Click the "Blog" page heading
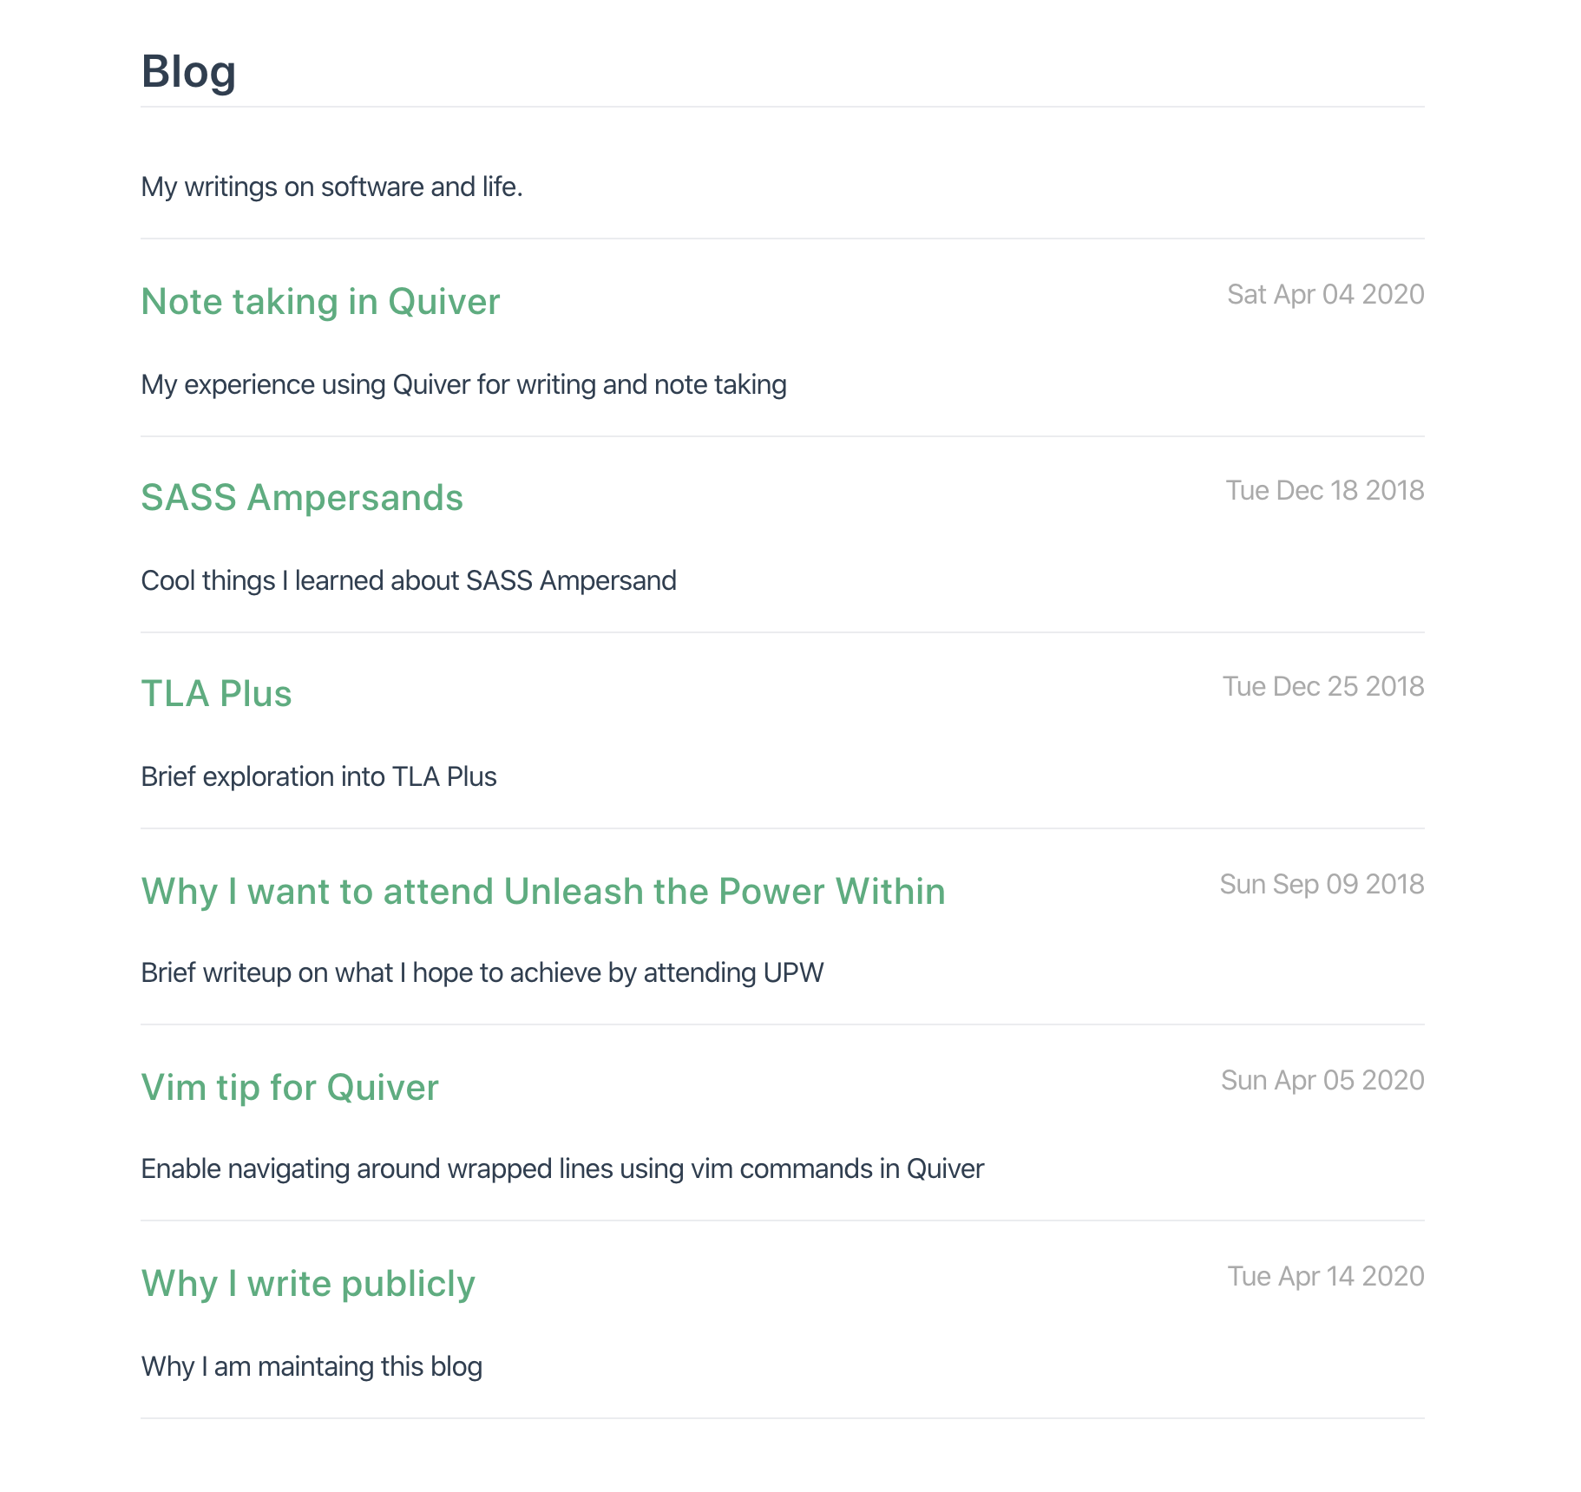1581x1492 pixels. click(x=188, y=71)
